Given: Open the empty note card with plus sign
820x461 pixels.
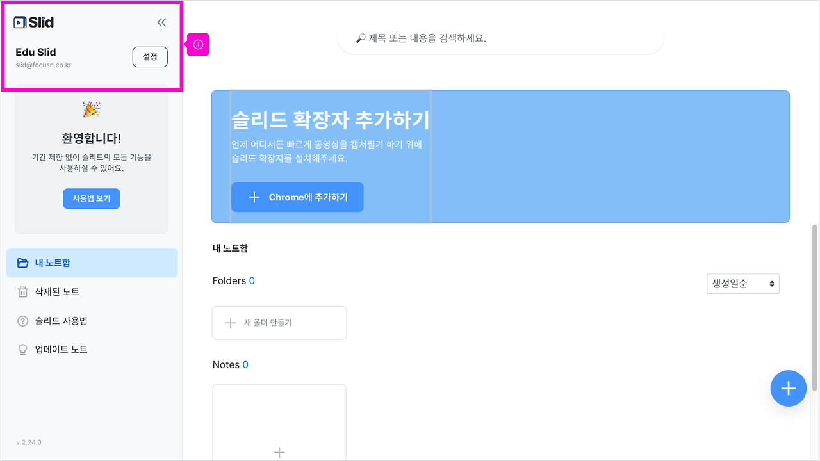Looking at the screenshot, I should point(279,423).
